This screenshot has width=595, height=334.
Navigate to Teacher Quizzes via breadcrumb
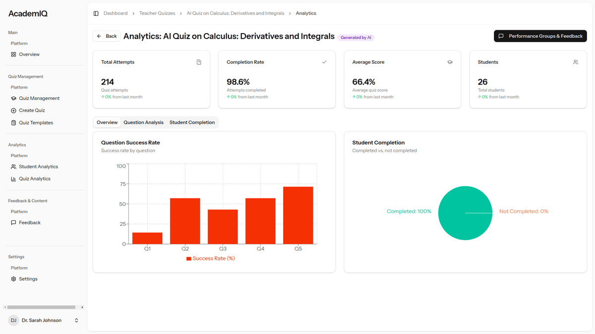tap(157, 13)
